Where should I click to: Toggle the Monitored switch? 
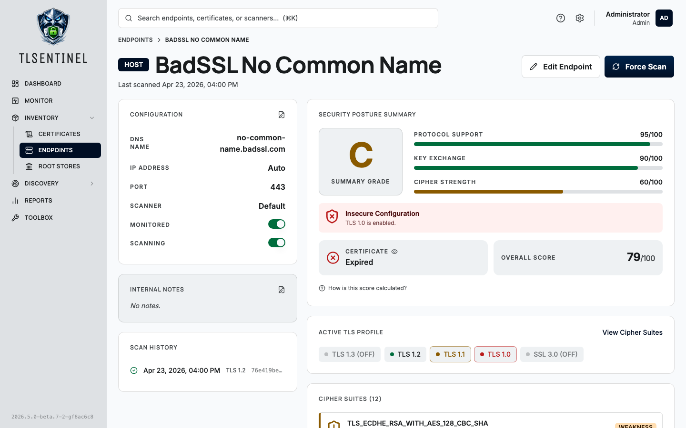pos(277,224)
